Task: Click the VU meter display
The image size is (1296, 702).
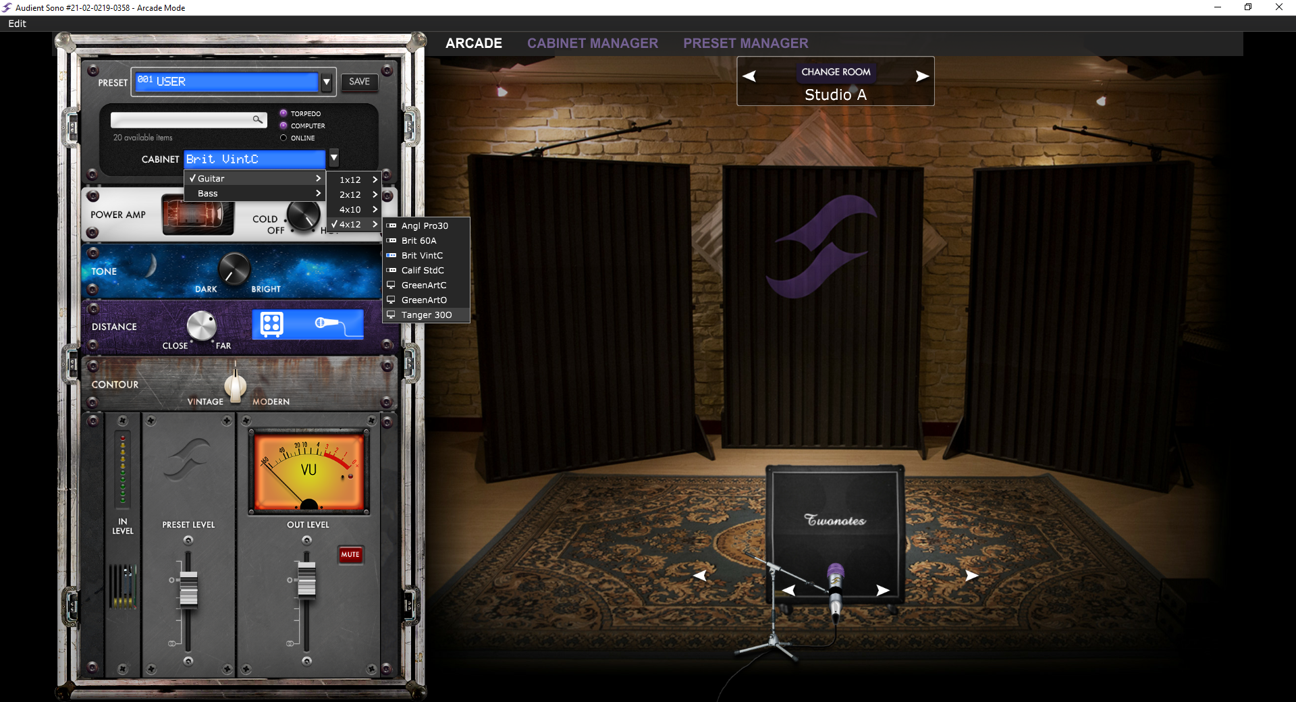Action: click(308, 471)
